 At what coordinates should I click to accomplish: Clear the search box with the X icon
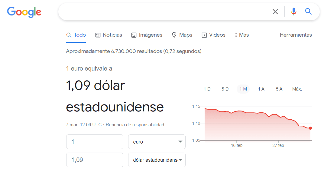[x=275, y=12]
